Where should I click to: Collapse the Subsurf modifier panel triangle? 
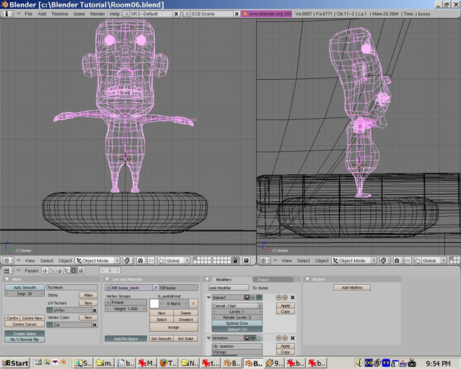tap(209, 297)
